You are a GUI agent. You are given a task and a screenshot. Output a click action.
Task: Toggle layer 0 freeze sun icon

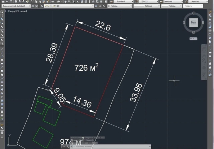[x=48, y=6]
